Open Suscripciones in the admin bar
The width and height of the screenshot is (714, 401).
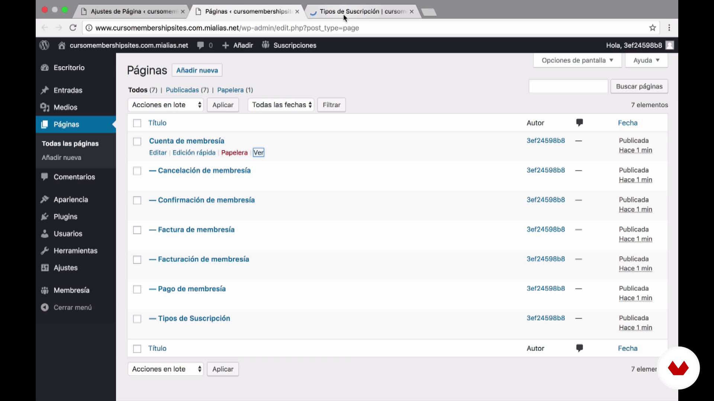[289, 45]
